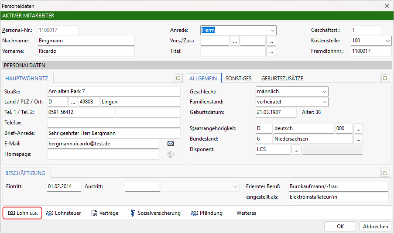Click the Nachname field
Screen dimensions: 394x234
point(86,41)
